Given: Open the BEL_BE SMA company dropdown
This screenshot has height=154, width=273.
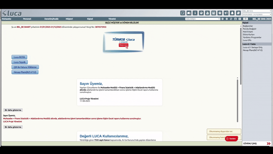Looking at the screenshot, I should pos(257,11).
